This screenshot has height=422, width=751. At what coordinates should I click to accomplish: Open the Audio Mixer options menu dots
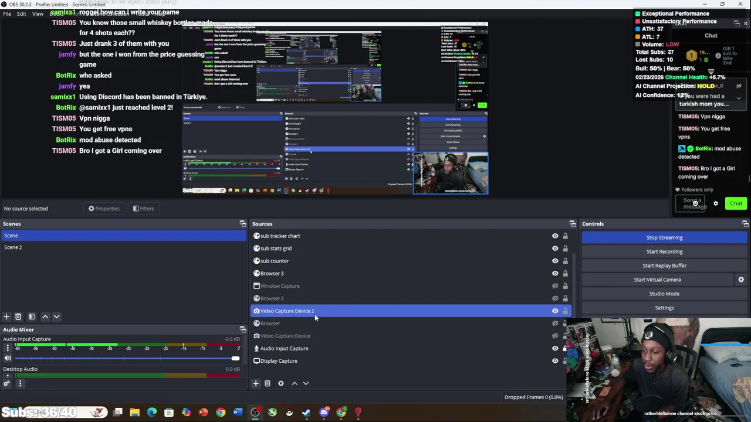pos(20,384)
